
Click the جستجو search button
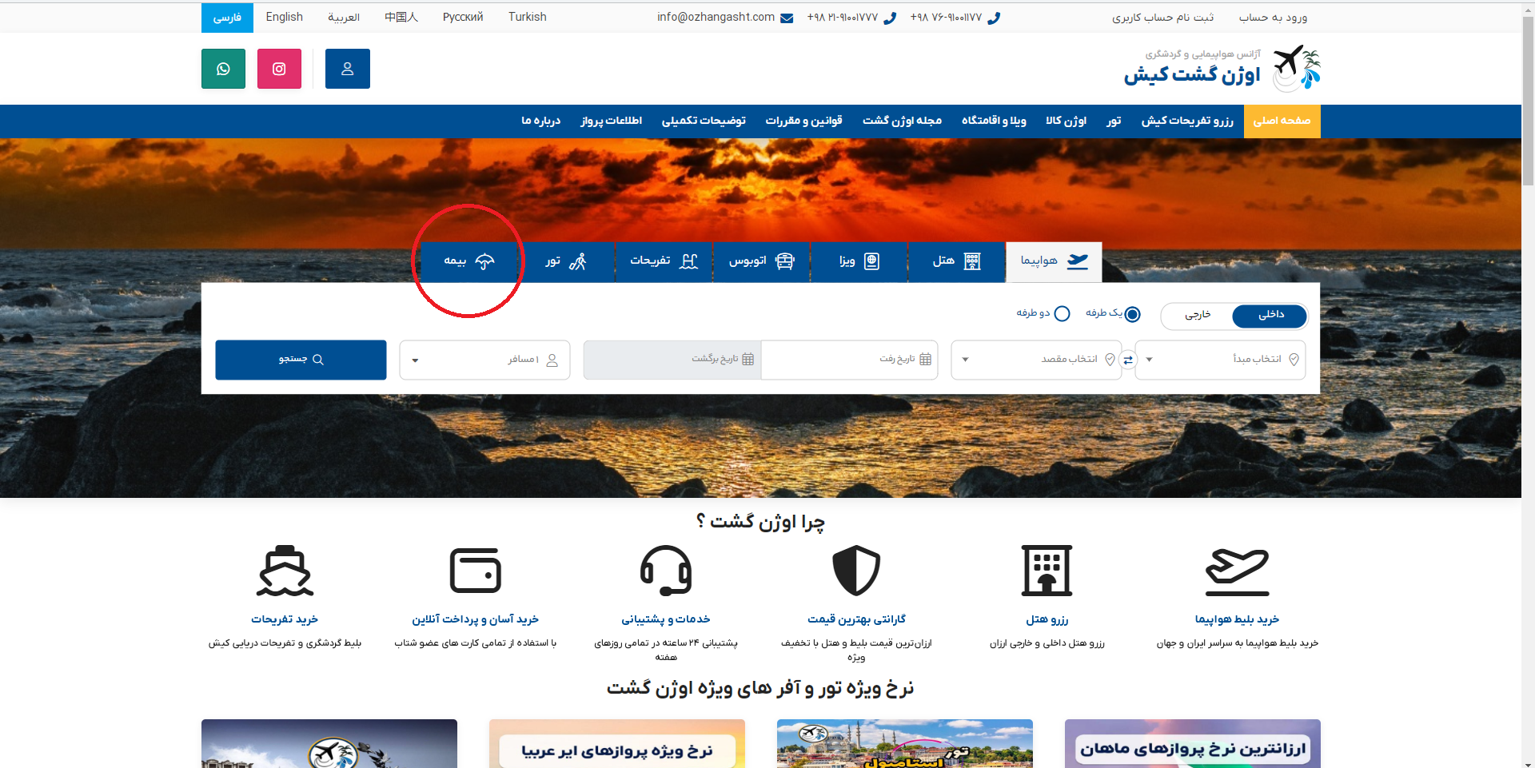301,360
